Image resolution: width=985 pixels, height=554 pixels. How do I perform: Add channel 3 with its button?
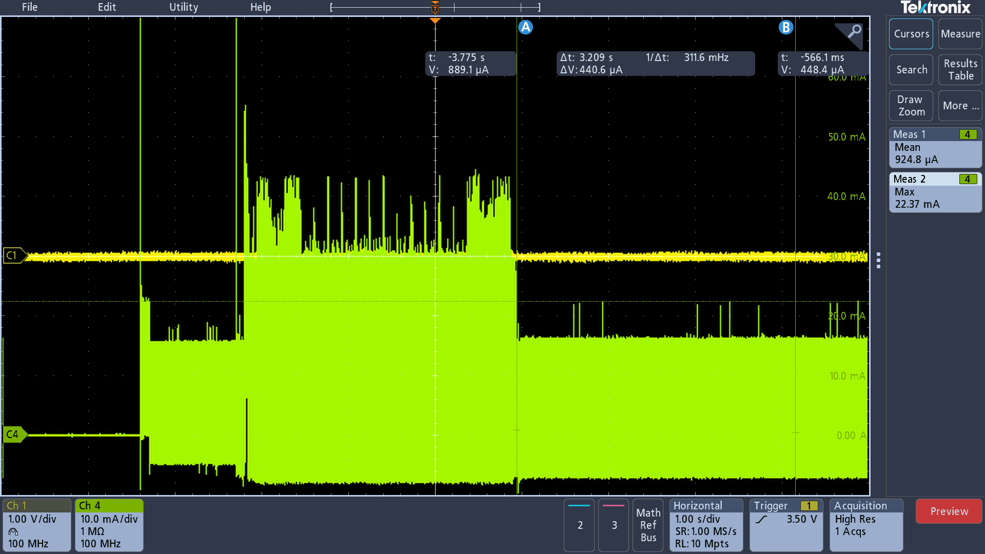coord(614,525)
